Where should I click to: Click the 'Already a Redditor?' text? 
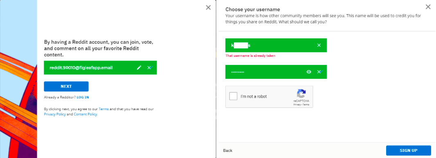60,97
